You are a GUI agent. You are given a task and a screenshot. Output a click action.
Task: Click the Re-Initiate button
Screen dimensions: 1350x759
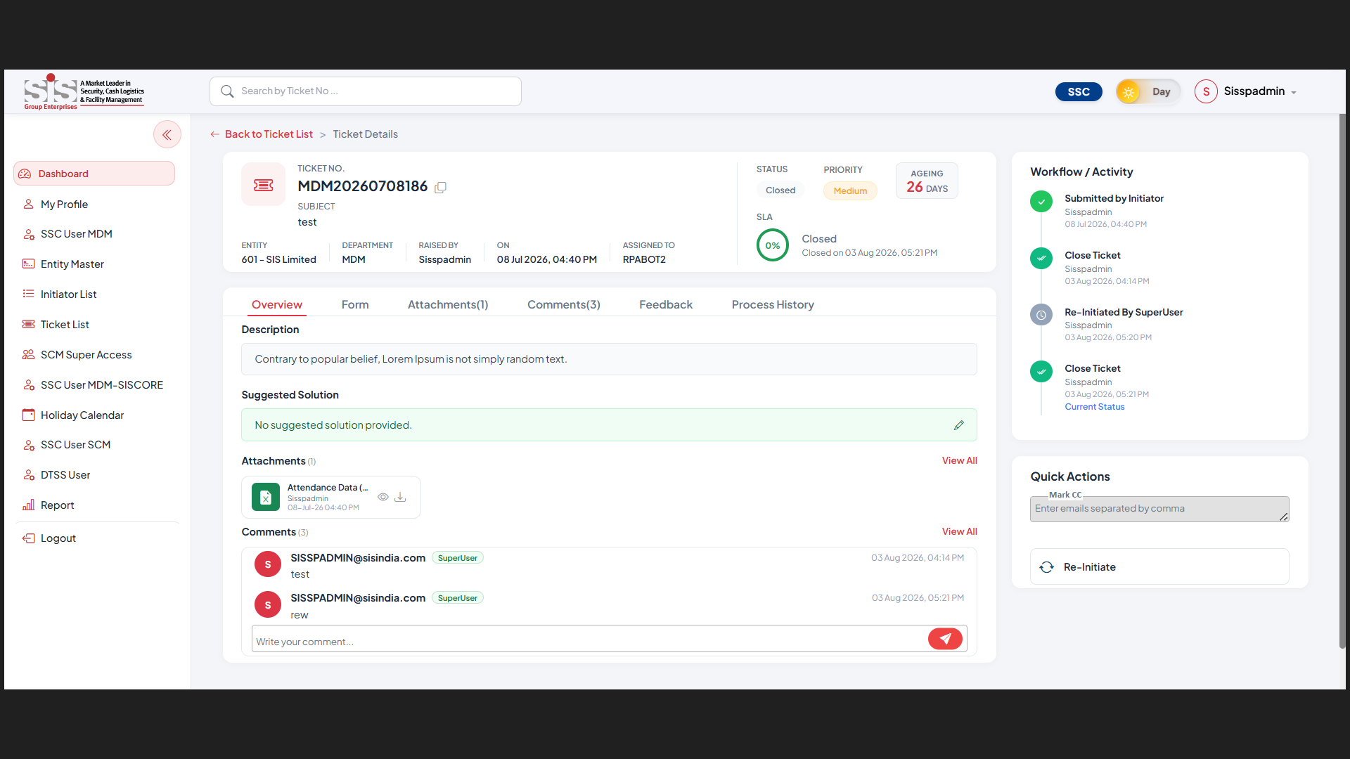coord(1159,567)
